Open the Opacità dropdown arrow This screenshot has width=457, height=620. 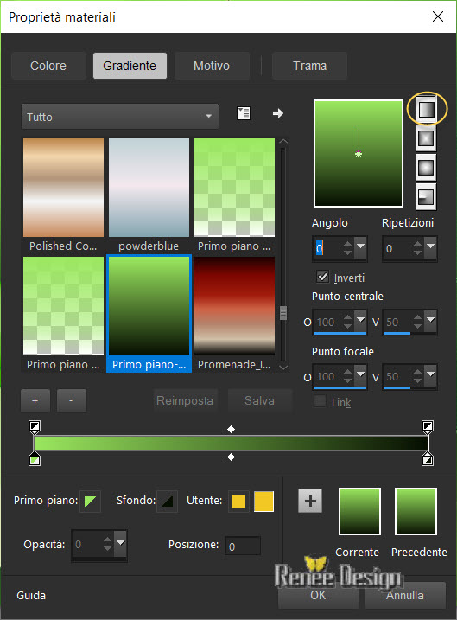coord(120,544)
